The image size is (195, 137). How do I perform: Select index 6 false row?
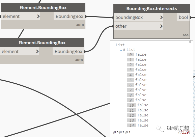[x=137, y=85]
